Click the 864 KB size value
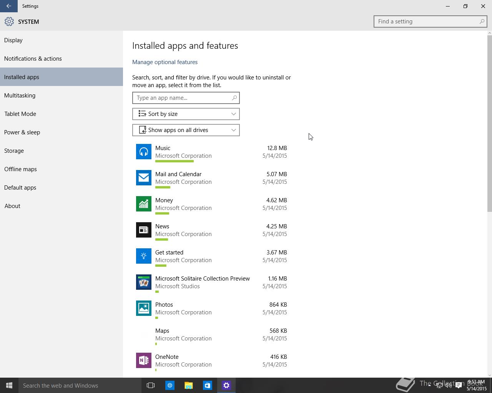 pyautogui.click(x=278, y=304)
